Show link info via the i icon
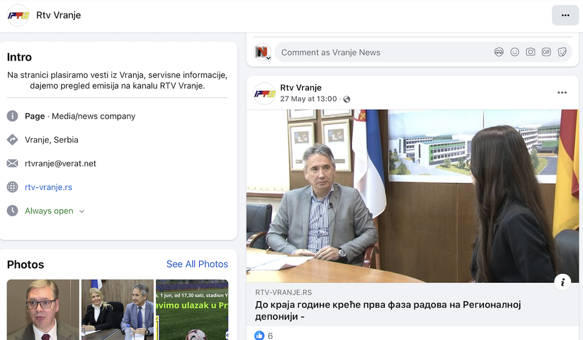 [x=562, y=282]
